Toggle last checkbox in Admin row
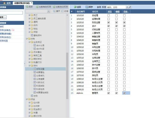This screenshot has width=155, height=118. (124, 93)
